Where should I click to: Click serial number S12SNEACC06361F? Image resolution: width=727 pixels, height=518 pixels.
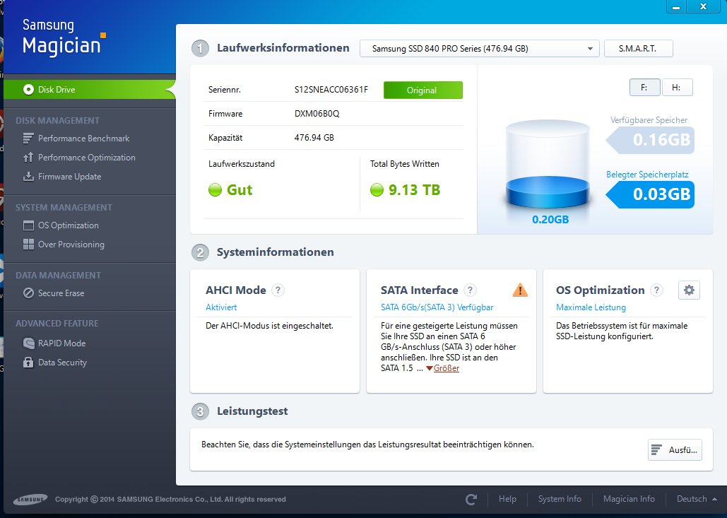pos(331,90)
